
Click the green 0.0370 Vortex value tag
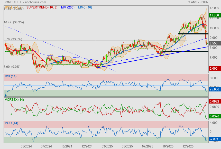pyautogui.click(x=214, y=116)
